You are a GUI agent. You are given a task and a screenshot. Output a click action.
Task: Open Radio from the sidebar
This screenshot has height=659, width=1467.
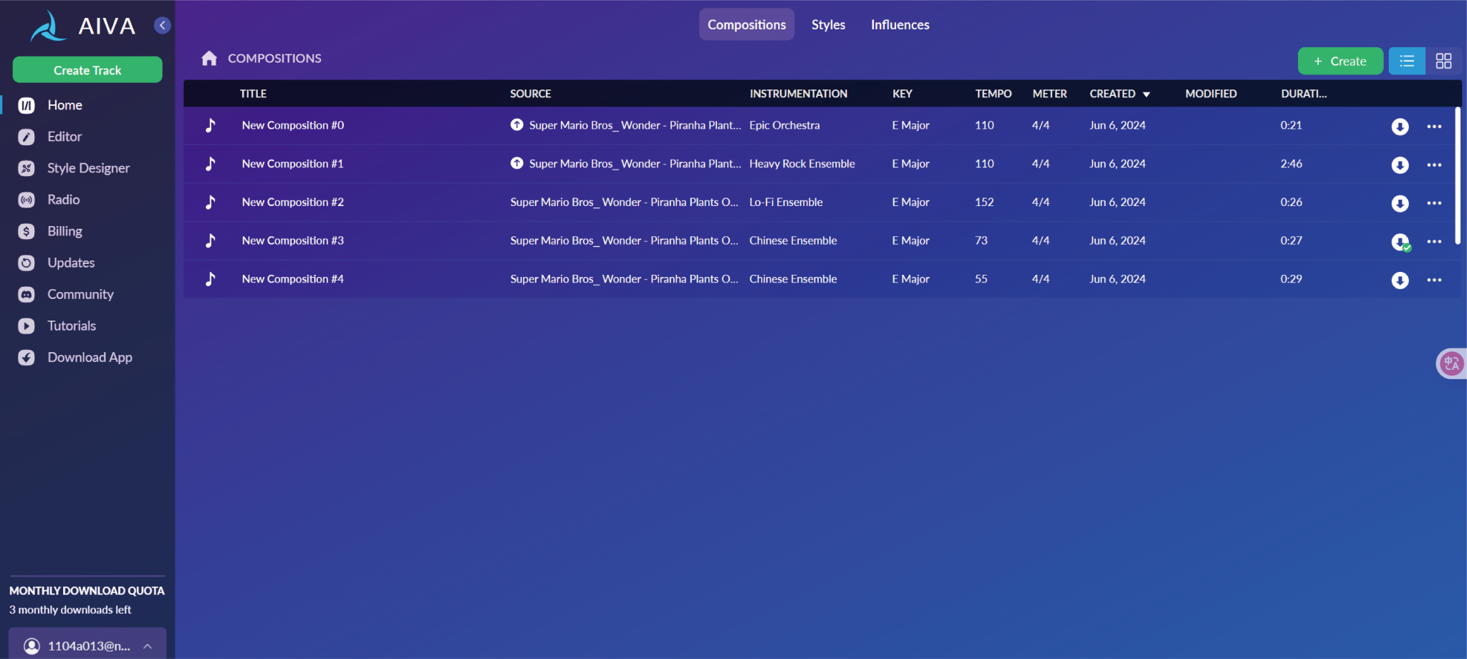pos(63,200)
